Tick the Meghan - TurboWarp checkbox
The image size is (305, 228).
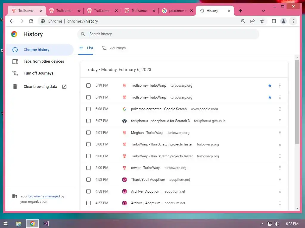pyautogui.click(x=88, y=133)
